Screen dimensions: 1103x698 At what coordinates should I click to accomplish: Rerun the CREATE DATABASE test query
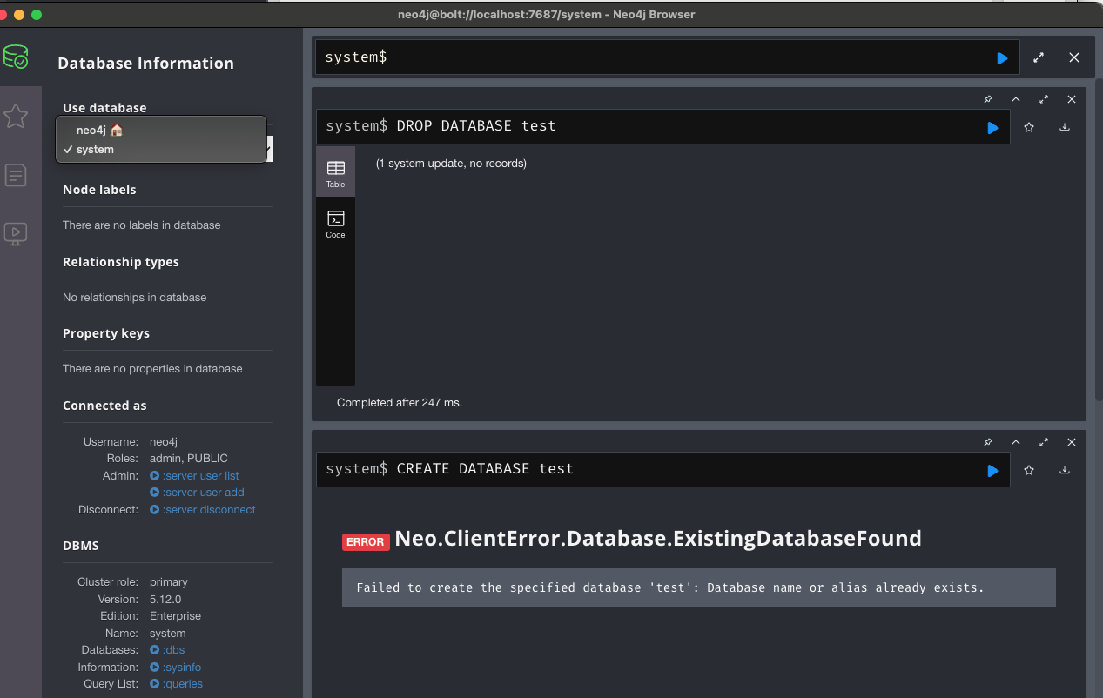coord(992,470)
